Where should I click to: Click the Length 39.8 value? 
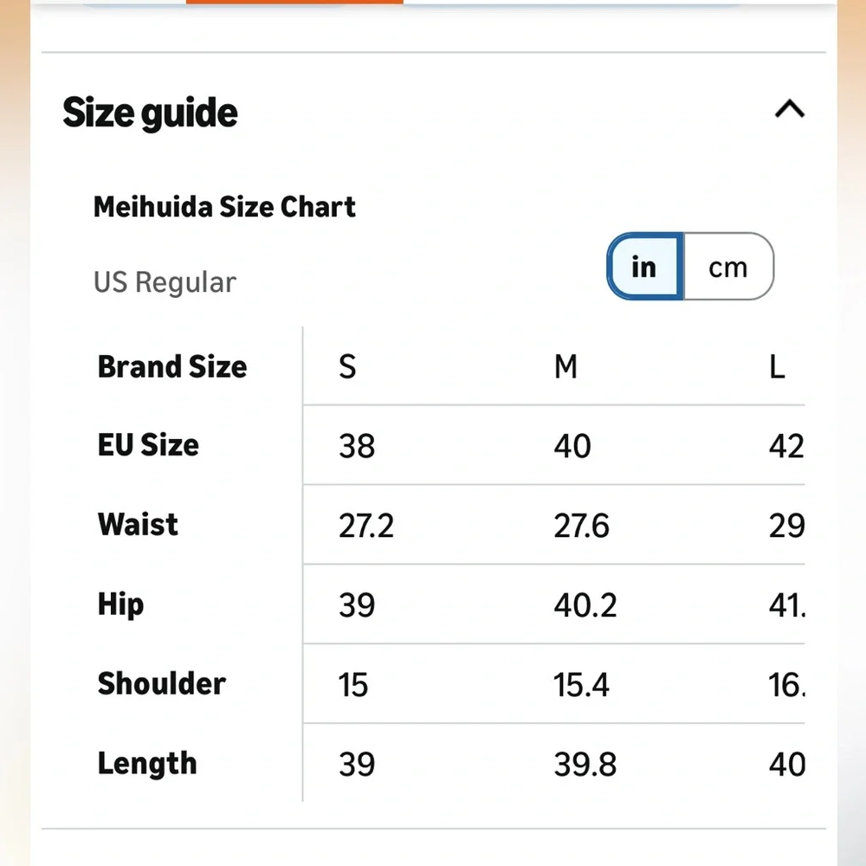pyautogui.click(x=585, y=765)
